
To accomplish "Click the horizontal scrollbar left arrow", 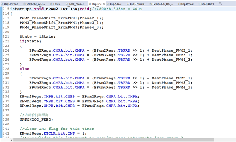I will click(x=11, y=140).
